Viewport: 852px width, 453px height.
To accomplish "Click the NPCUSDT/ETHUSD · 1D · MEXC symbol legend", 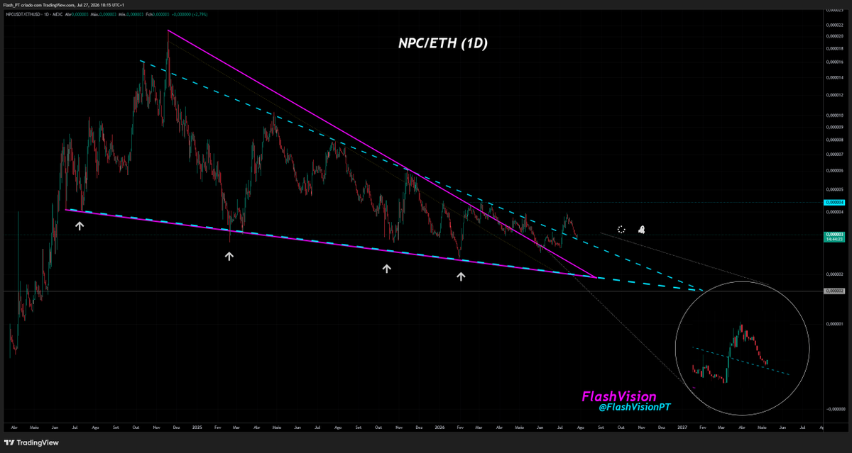I will point(34,14).
